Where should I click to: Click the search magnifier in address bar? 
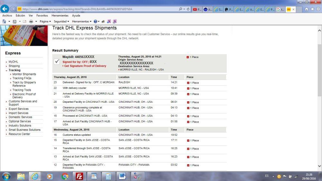180,9
